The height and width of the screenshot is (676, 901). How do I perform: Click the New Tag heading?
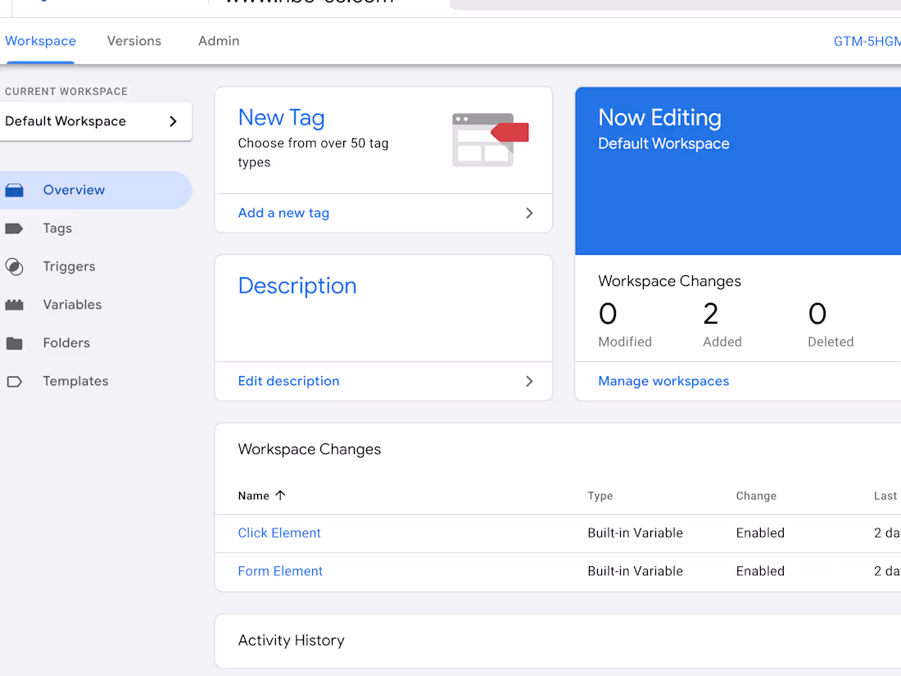coord(281,117)
